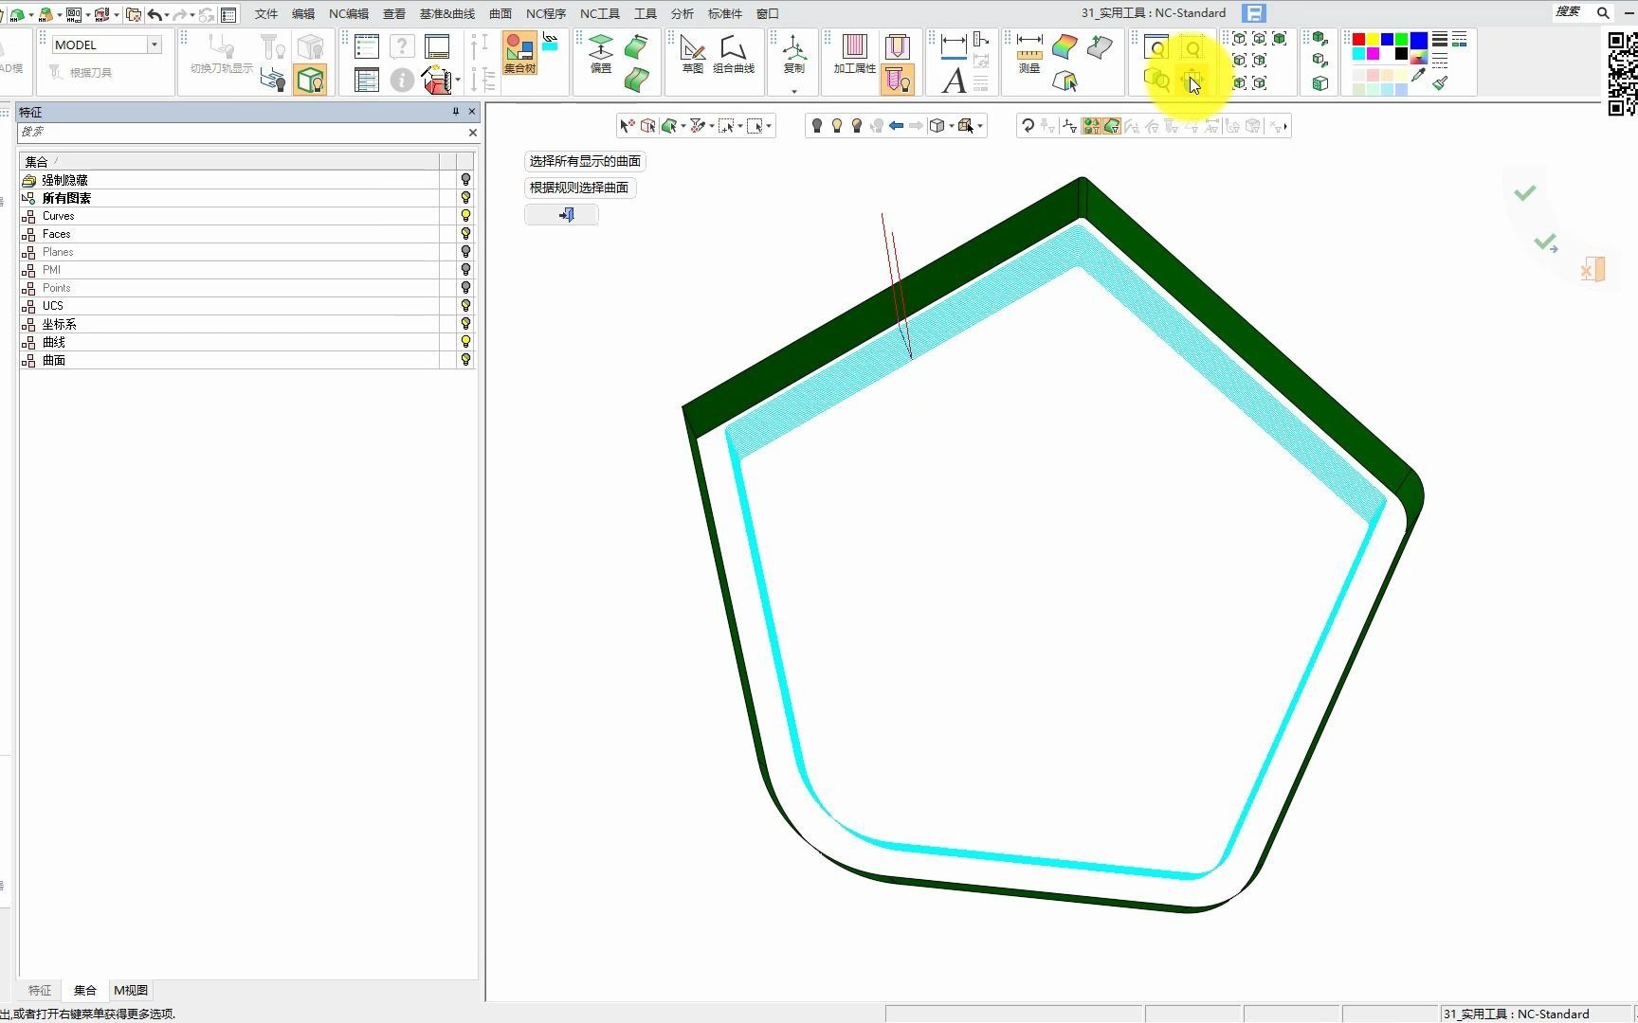The height and width of the screenshot is (1023, 1638).
Task: Click the large text A annotation icon
Action: pos(954,81)
